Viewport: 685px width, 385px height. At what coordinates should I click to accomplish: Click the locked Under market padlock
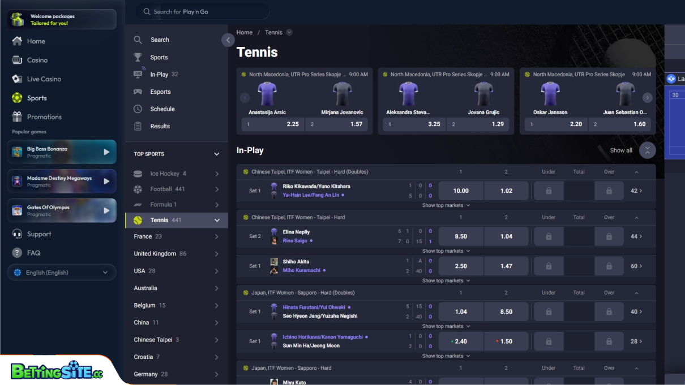pyautogui.click(x=548, y=191)
